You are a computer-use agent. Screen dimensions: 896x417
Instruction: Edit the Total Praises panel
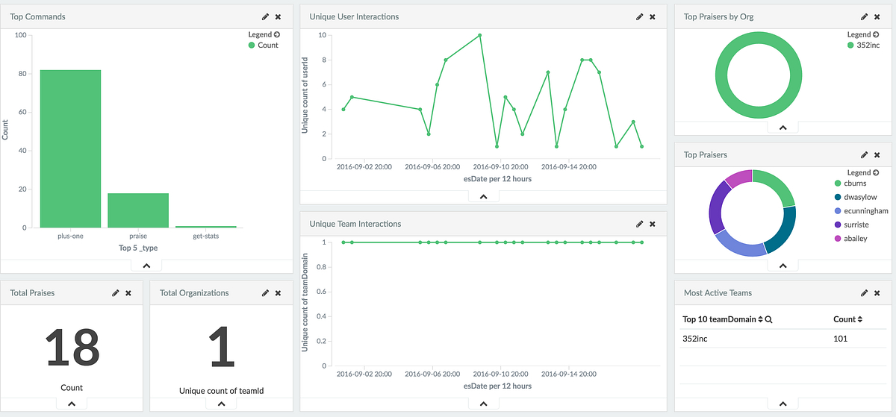click(x=115, y=293)
